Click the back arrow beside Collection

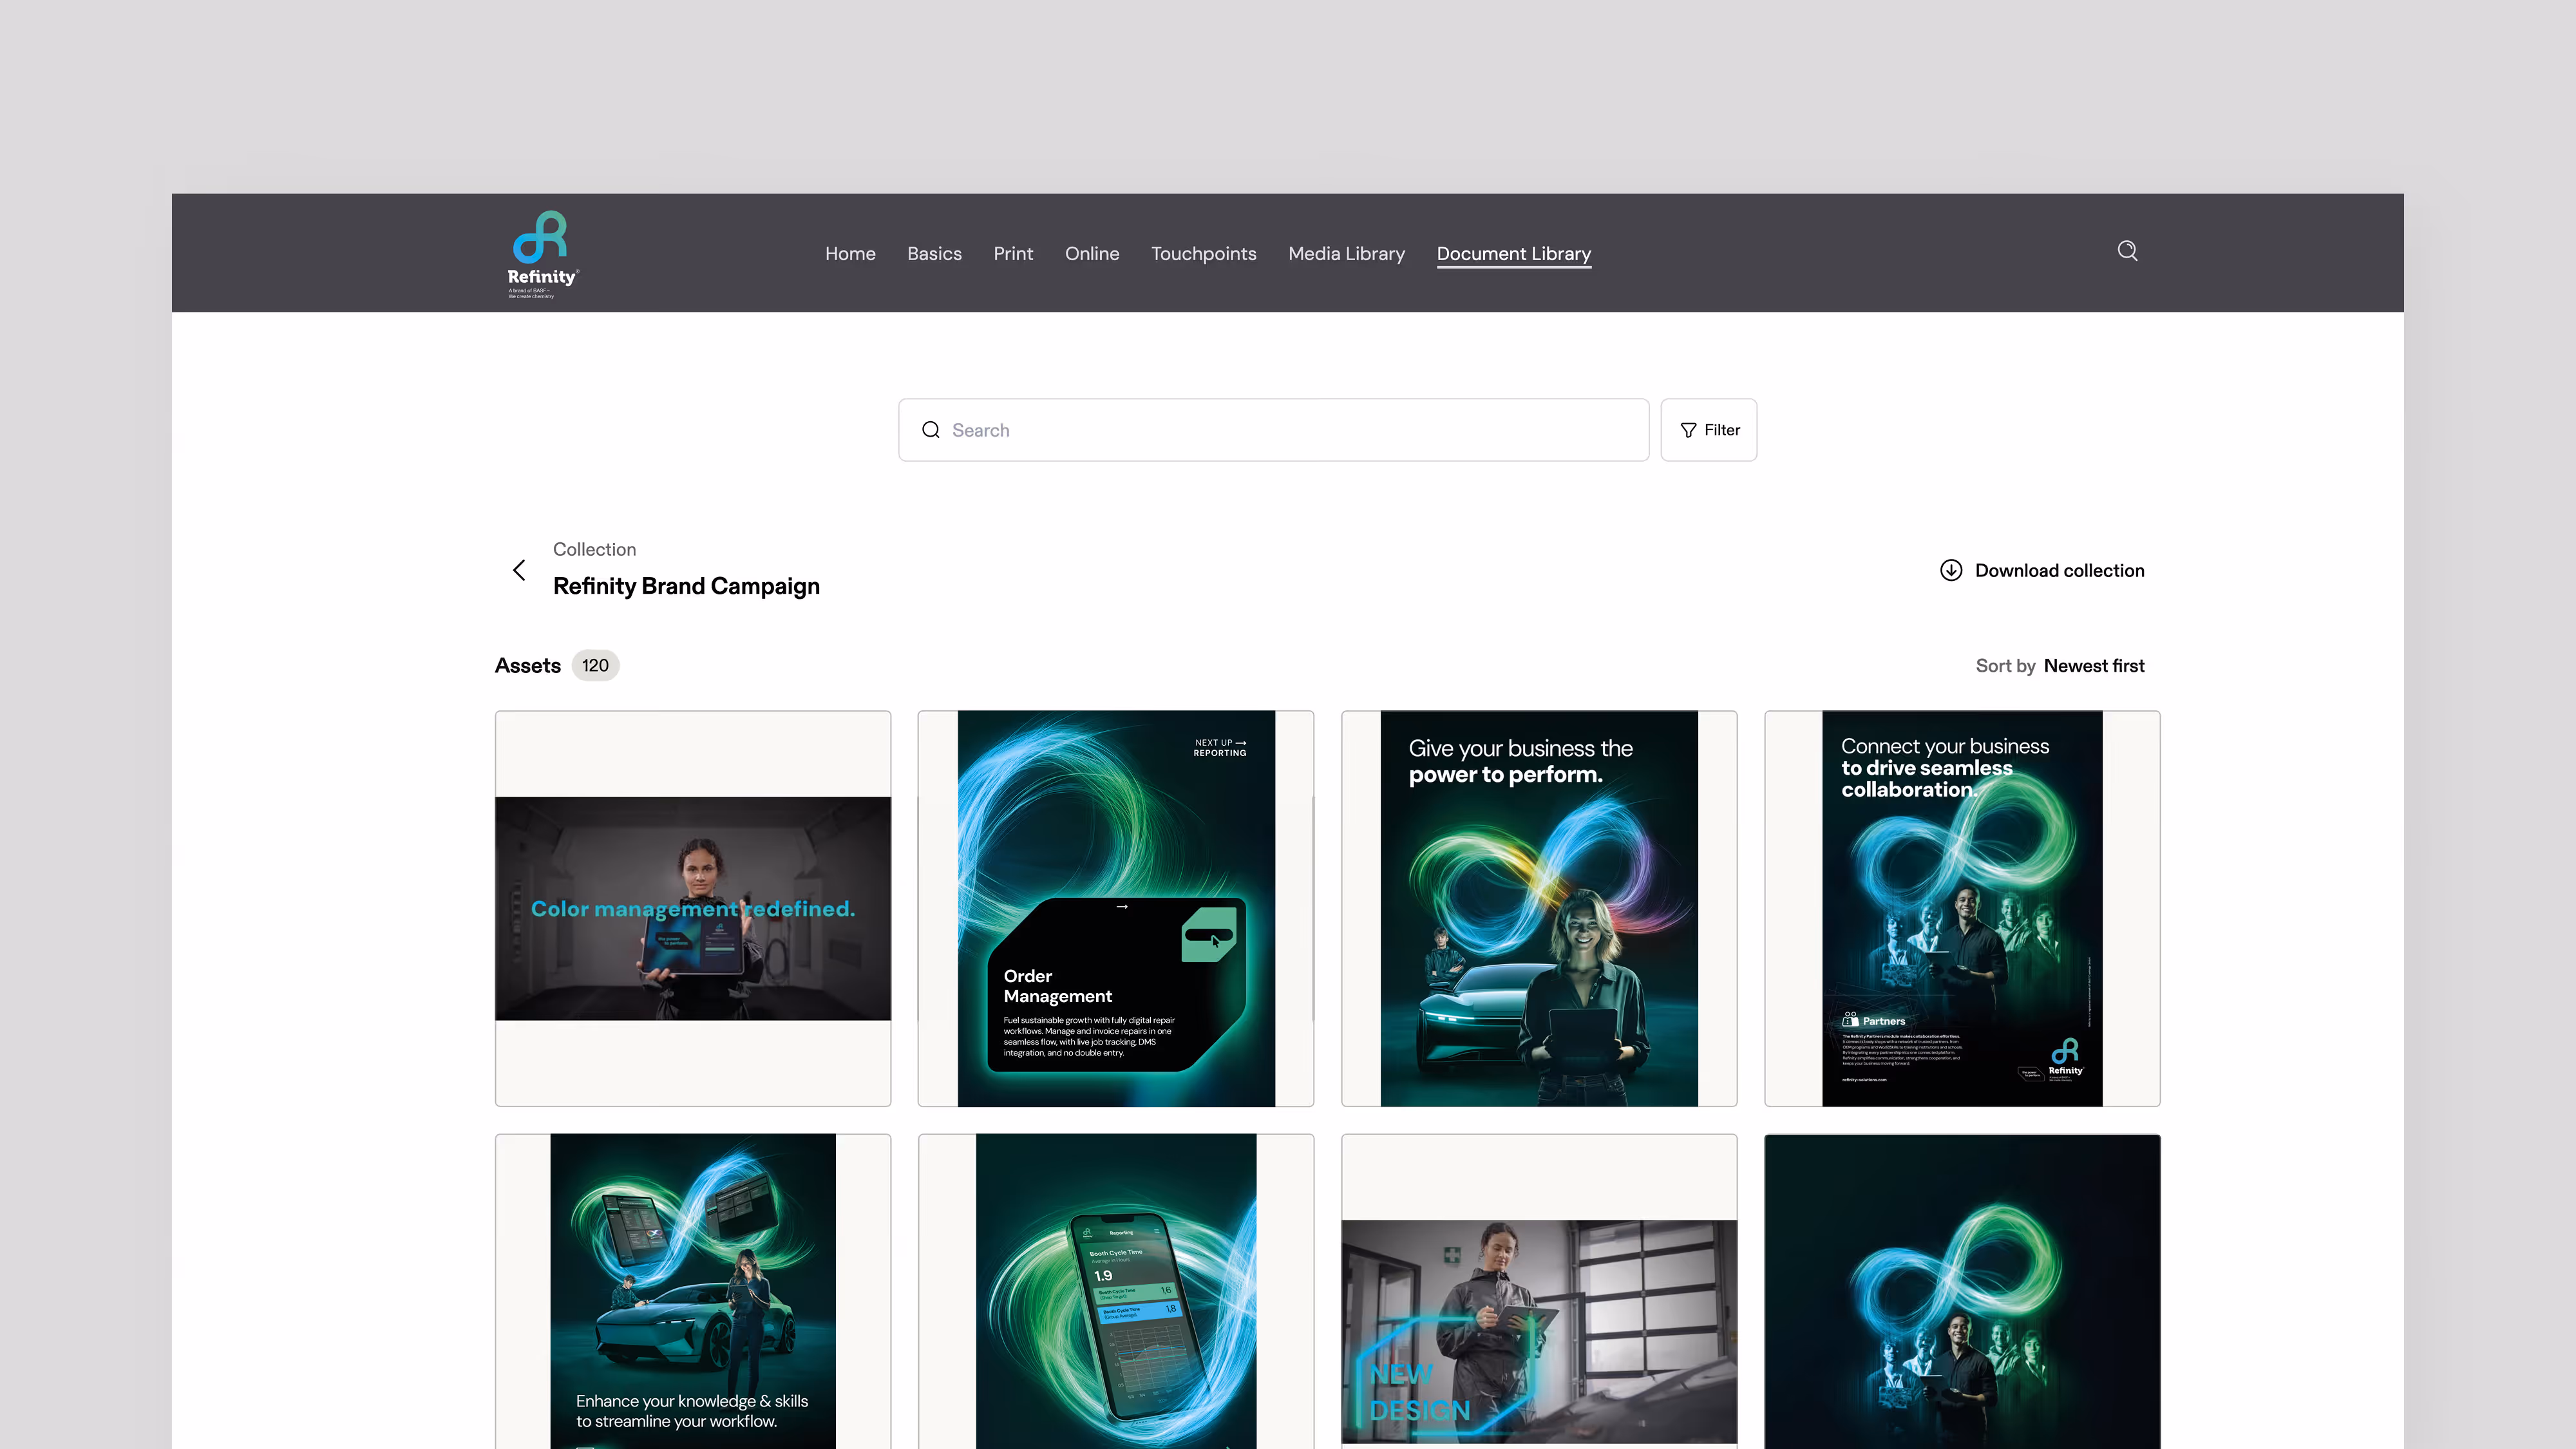pos(519,570)
